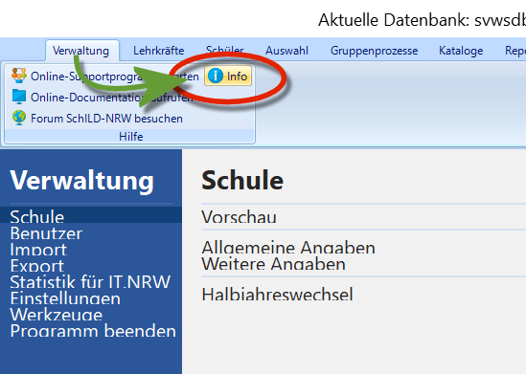Open Allgemeine Angaben under Schule
526x374 pixels.
(x=288, y=248)
